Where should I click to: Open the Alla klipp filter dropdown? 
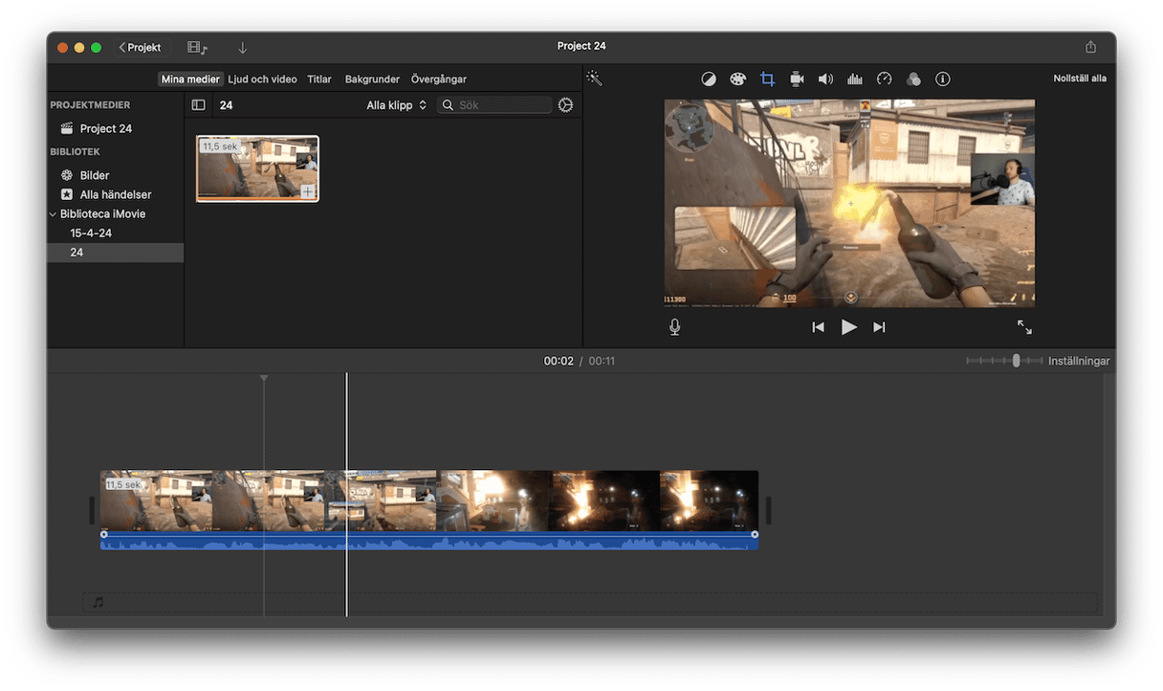point(396,105)
